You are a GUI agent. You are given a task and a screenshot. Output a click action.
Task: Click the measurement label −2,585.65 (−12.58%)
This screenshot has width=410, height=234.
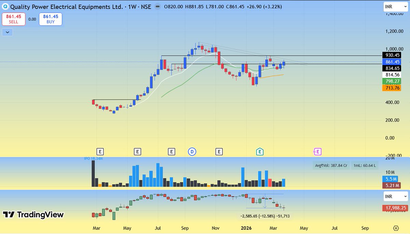[265, 216]
